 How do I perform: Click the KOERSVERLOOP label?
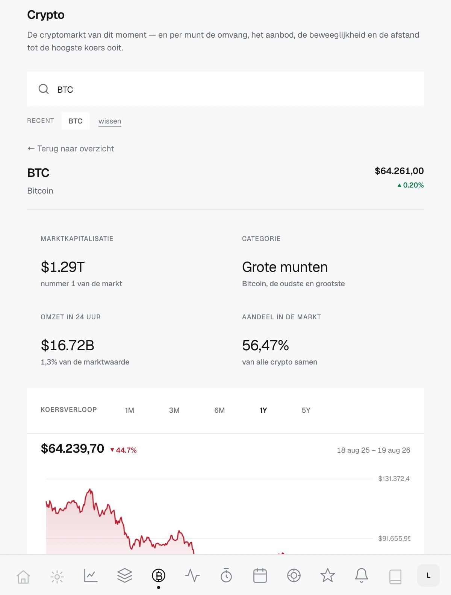click(69, 410)
